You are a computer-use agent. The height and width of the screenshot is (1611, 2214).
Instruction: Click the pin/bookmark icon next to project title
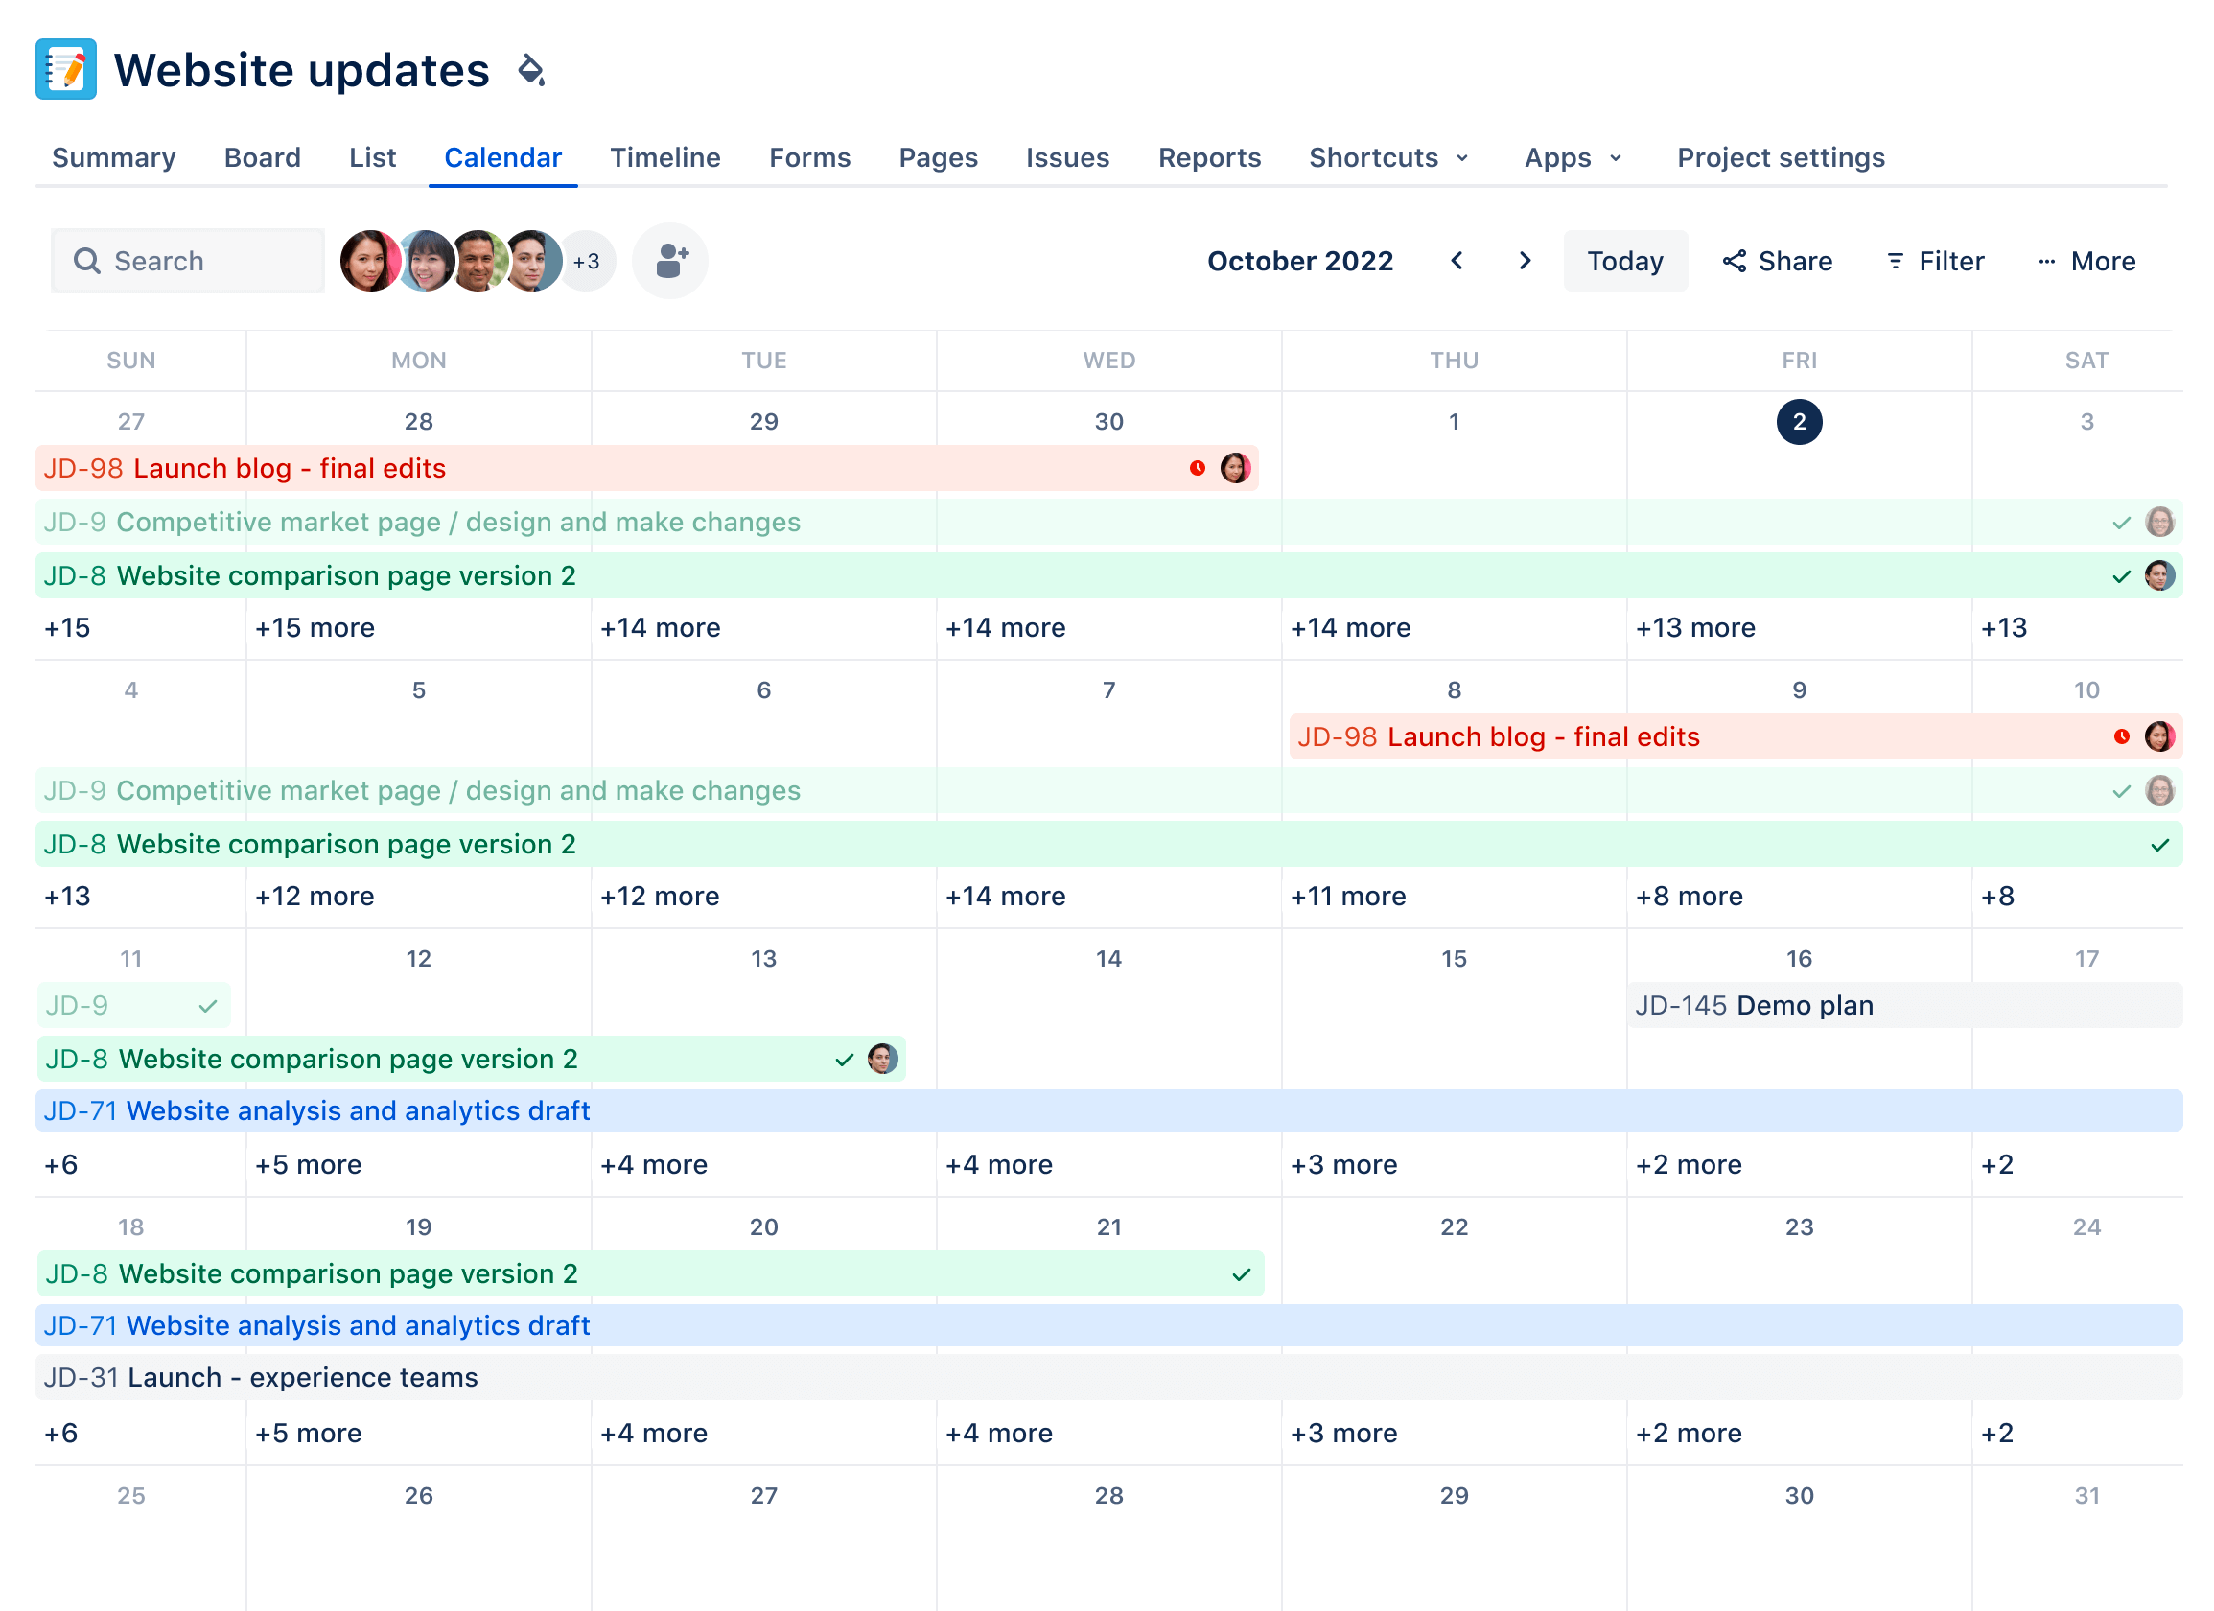pyautogui.click(x=529, y=71)
